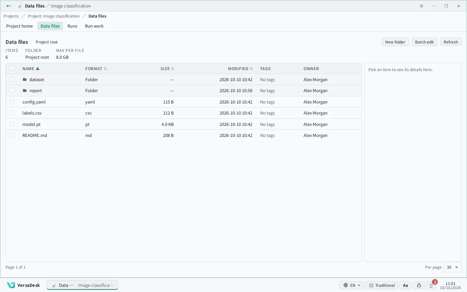Check the dataset row checkbox

coord(12,79)
